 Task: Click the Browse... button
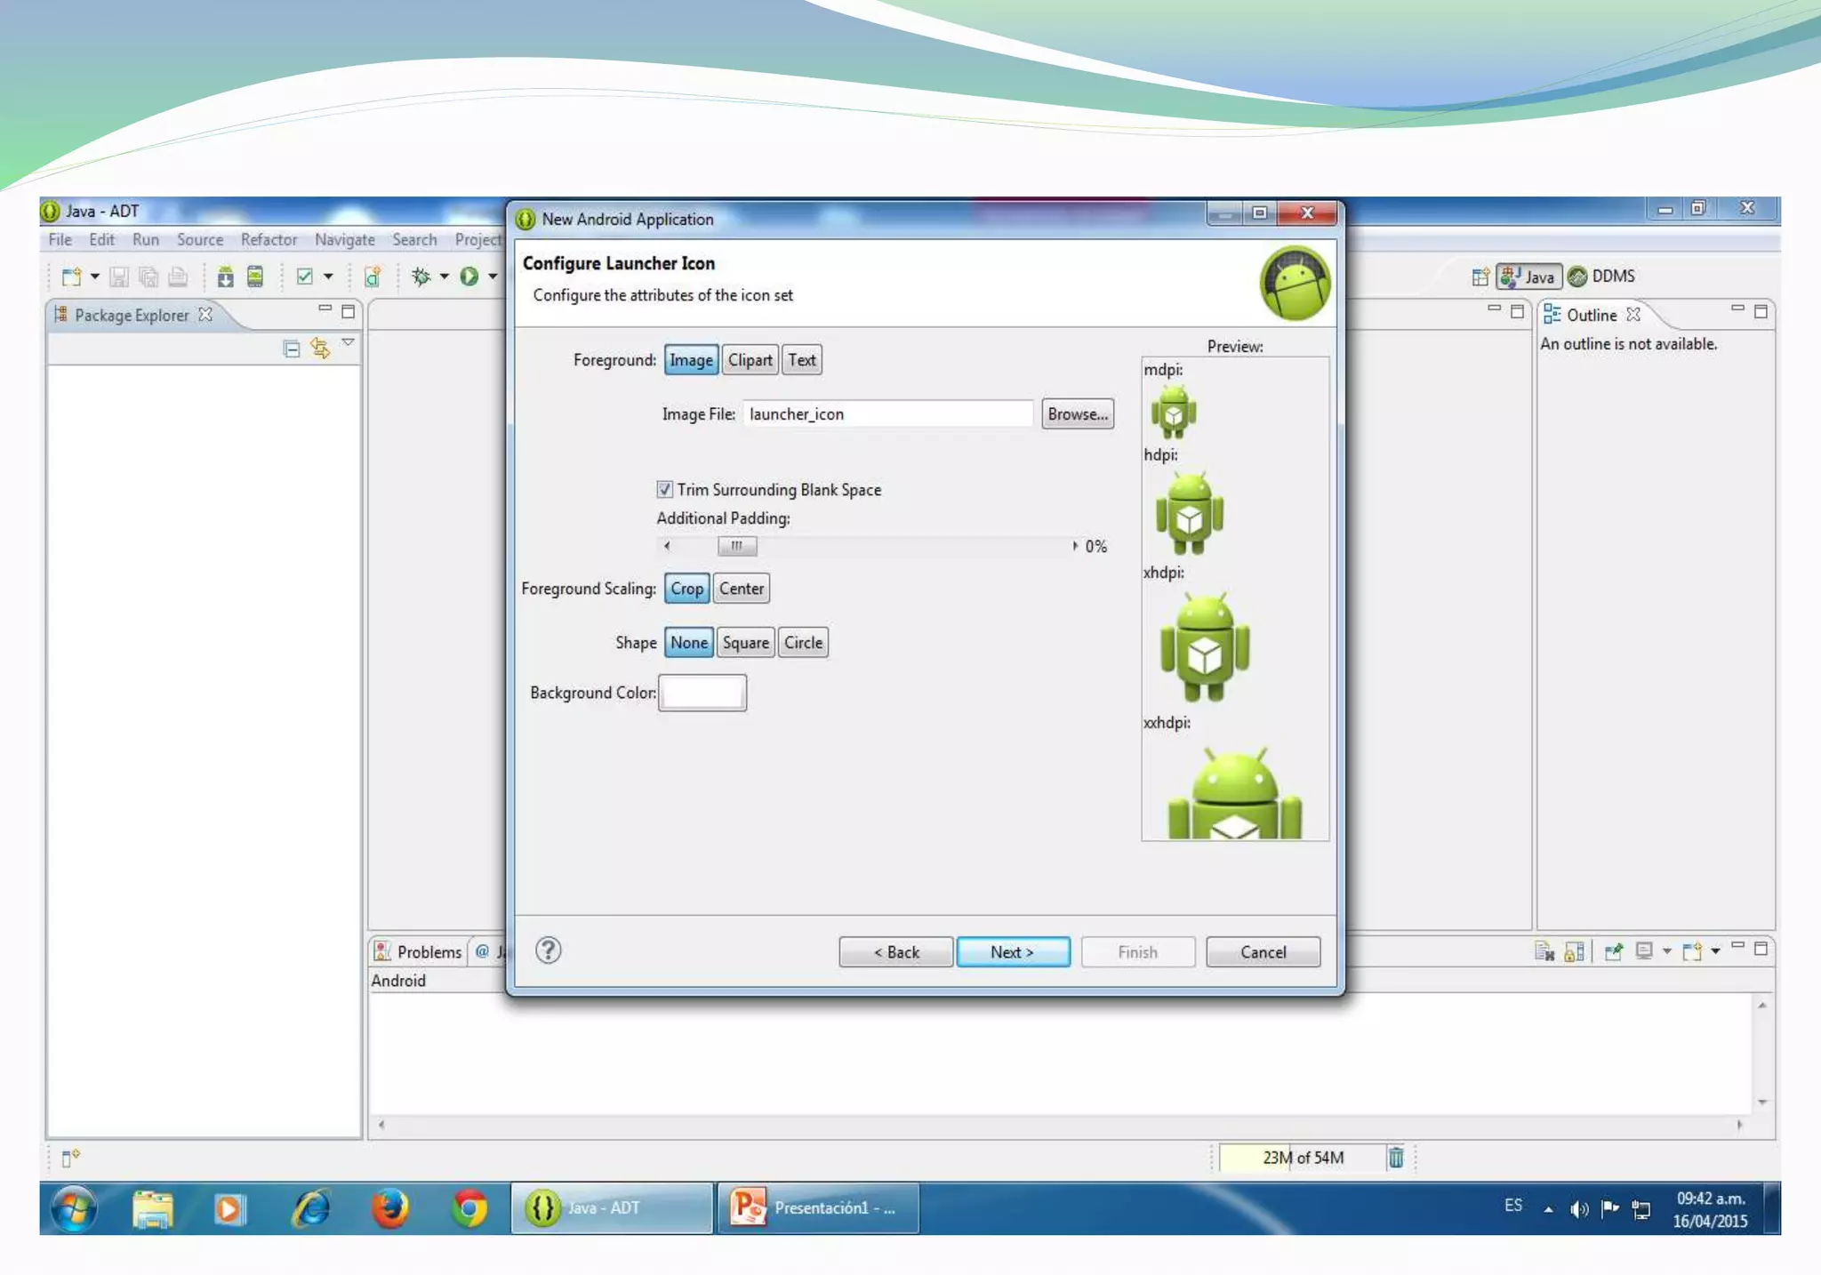point(1077,414)
